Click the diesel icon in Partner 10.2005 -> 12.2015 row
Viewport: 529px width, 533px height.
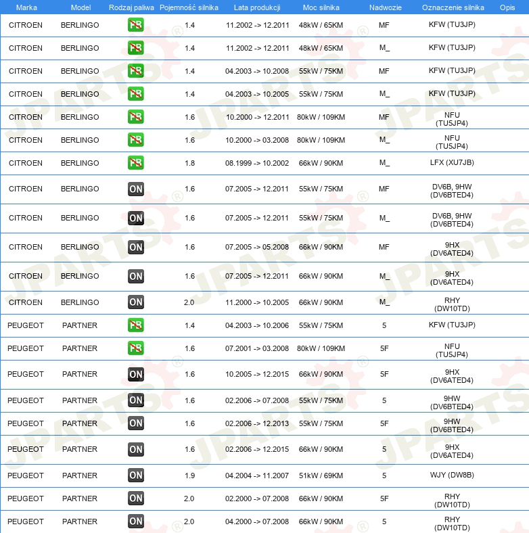136,374
